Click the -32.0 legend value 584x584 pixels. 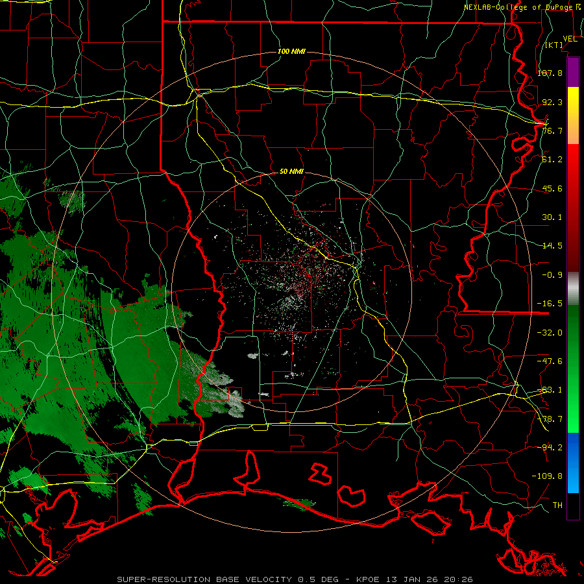550,333
